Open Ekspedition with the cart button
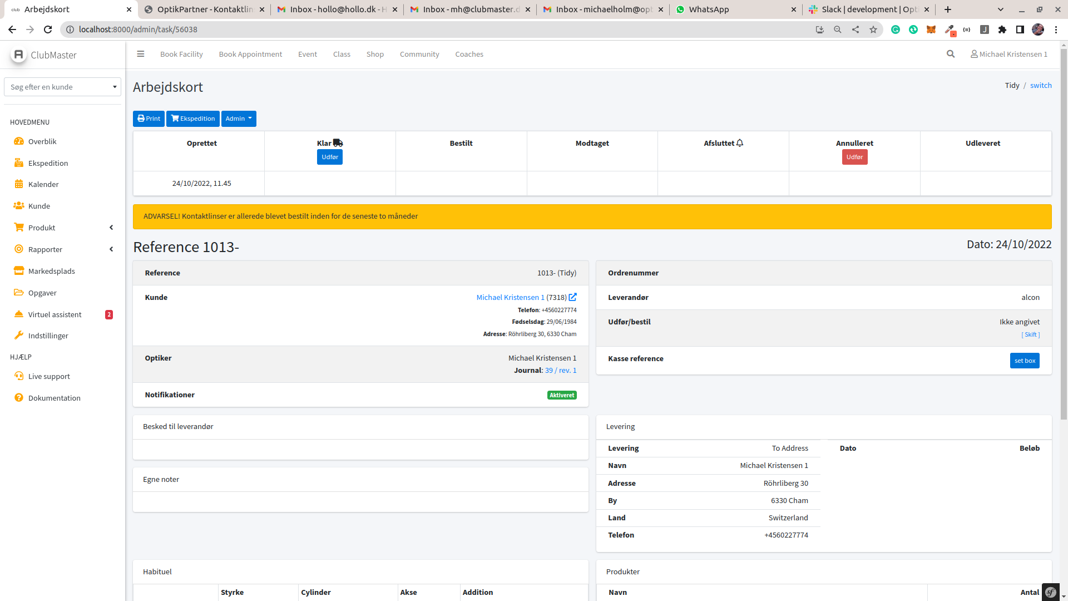 click(192, 119)
